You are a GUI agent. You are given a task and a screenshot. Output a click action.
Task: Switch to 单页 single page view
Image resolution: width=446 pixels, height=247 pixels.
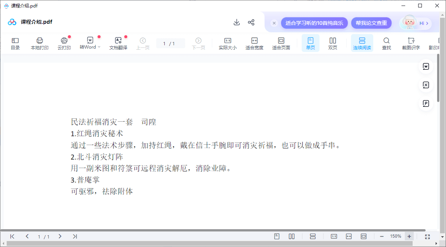pos(310,43)
